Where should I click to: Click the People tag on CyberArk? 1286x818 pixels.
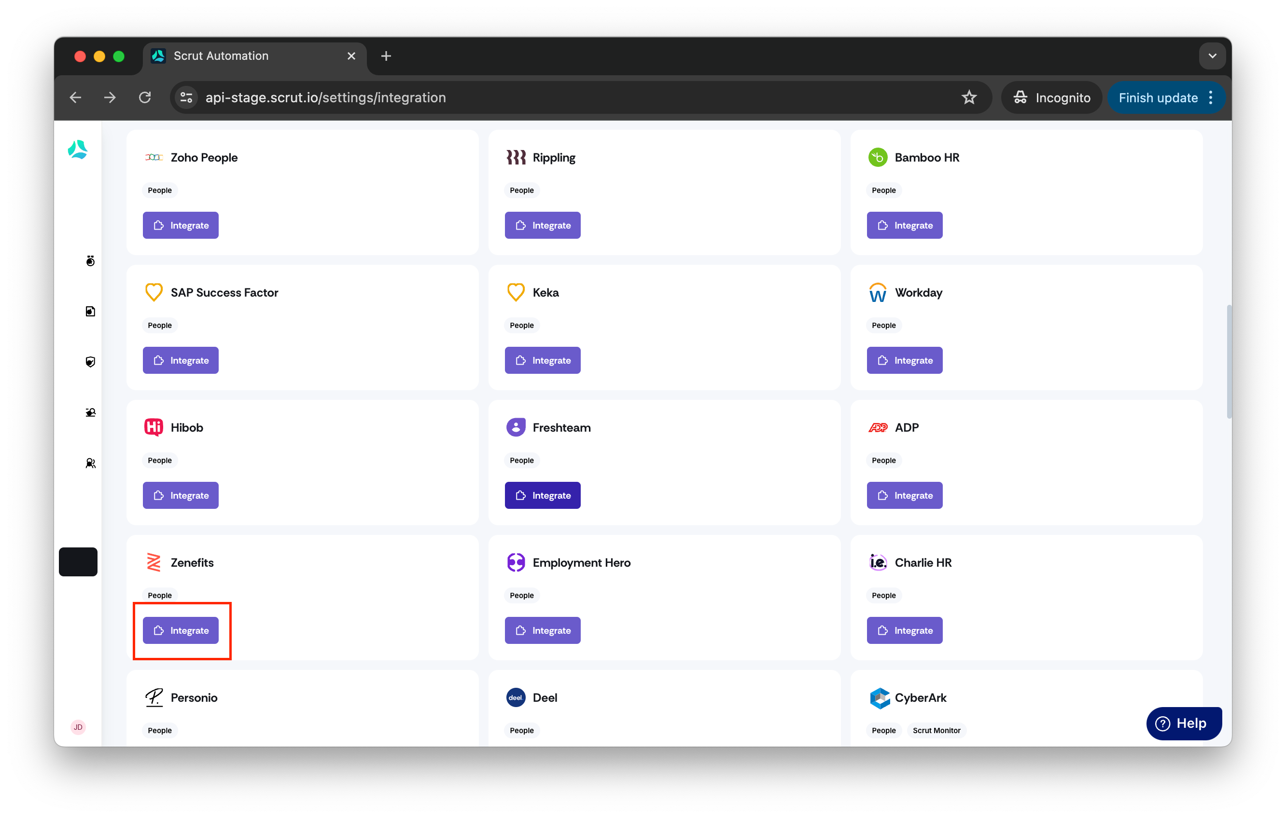883,730
